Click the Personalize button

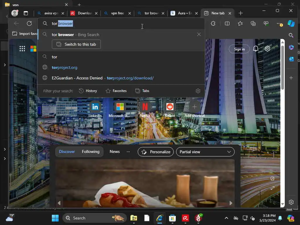tap(156, 152)
